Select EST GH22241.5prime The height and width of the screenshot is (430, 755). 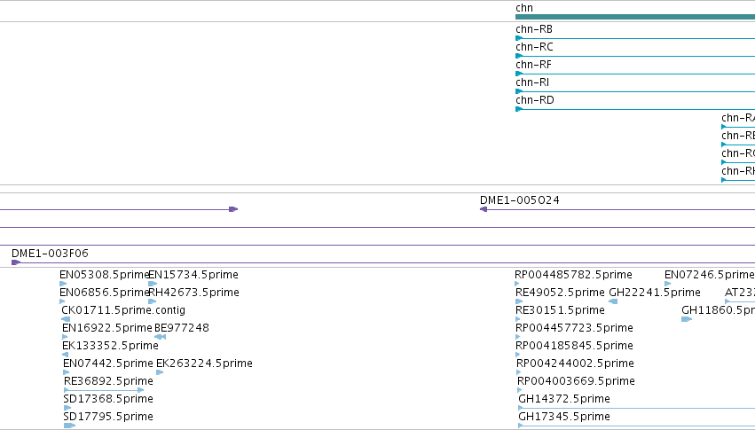click(655, 293)
